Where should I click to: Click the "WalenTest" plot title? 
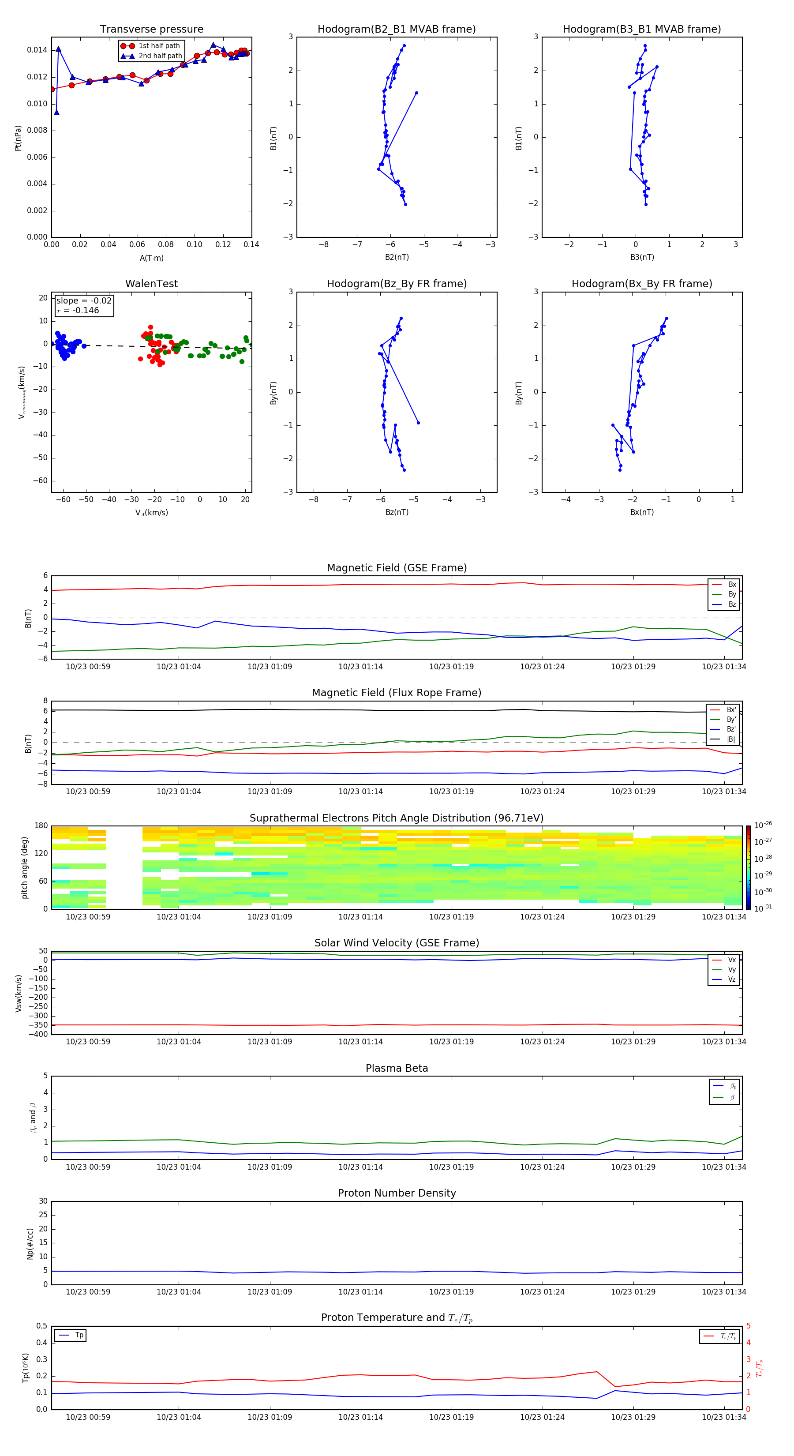tap(151, 284)
